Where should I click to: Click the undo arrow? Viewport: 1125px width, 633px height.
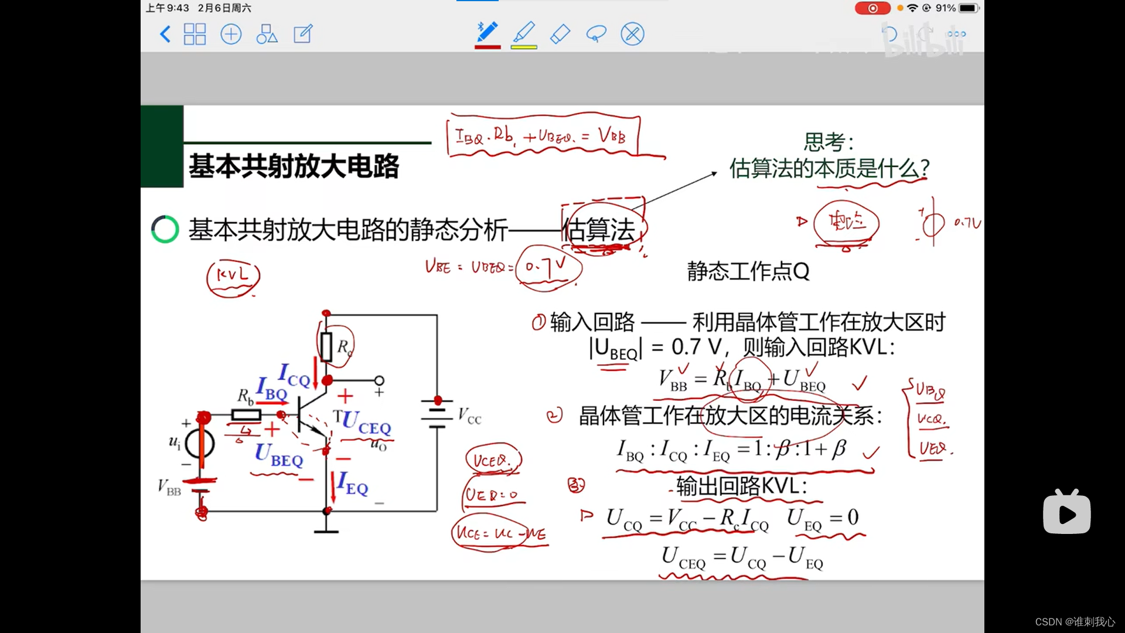[889, 34]
